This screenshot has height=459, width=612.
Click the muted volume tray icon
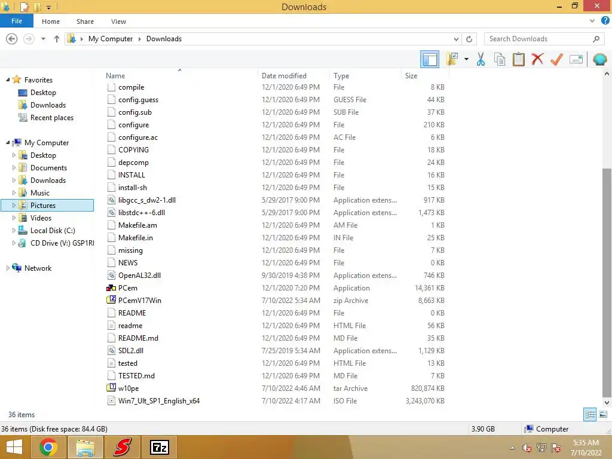click(527, 448)
